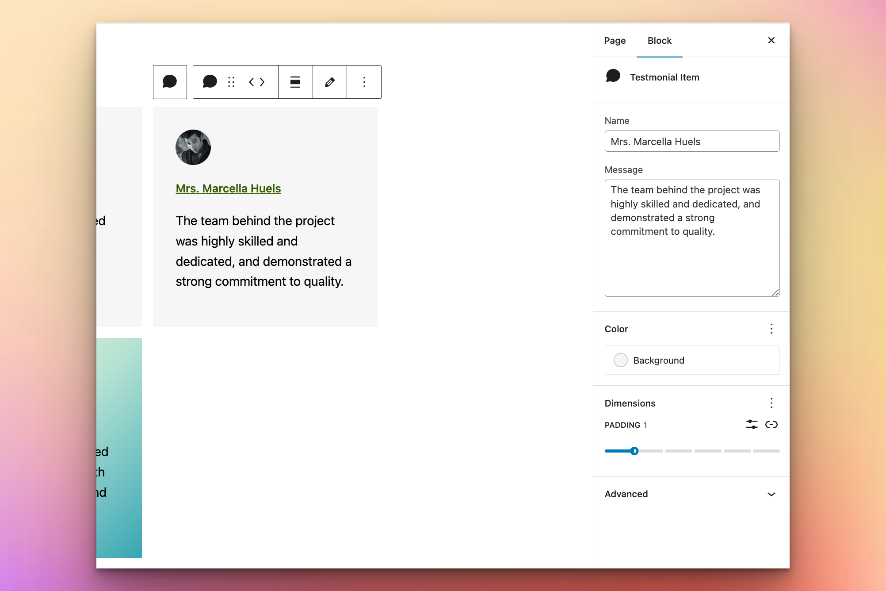Click the move right arrow in toolbar
Viewport: 886px width, 591px height.
(x=263, y=82)
